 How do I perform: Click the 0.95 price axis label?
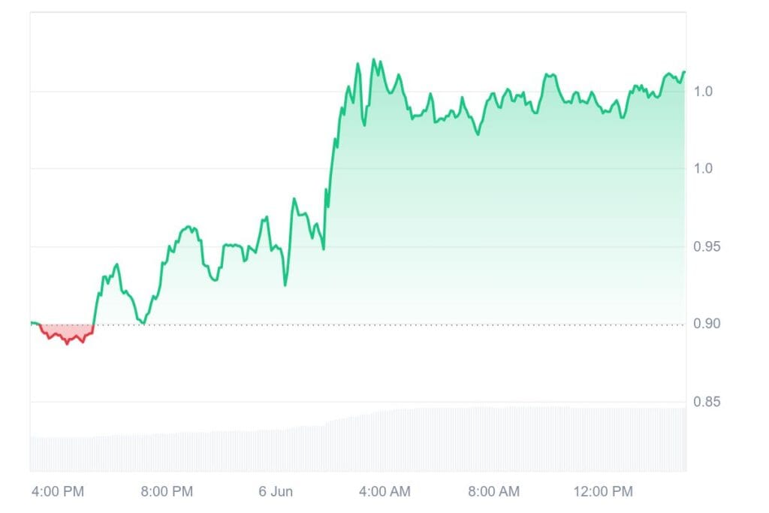point(707,246)
